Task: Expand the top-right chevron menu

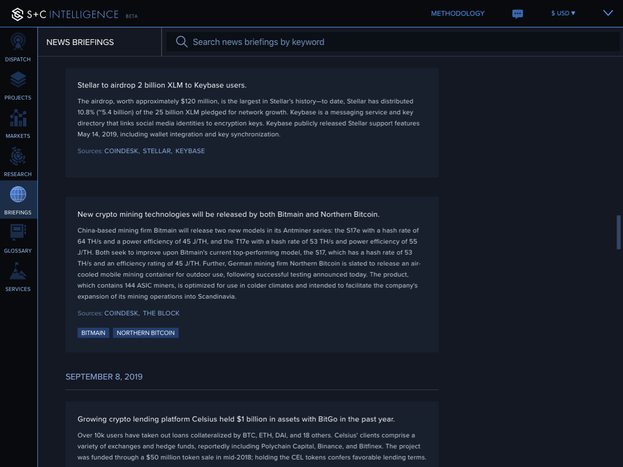Action: 608,13
